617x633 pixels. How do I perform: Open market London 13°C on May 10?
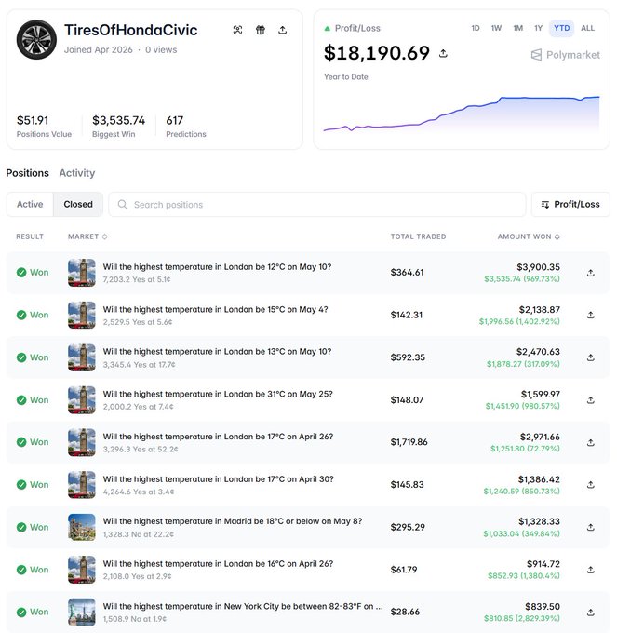(x=217, y=351)
